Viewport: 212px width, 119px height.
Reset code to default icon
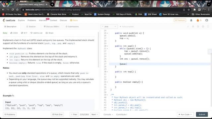click(198, 26)
